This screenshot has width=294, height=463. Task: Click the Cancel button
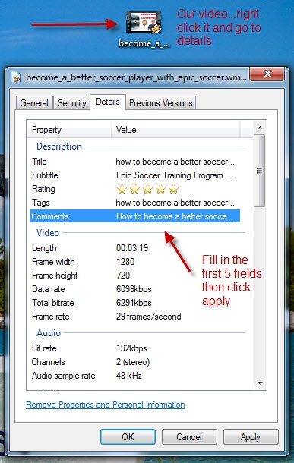(x=189, y=436)
